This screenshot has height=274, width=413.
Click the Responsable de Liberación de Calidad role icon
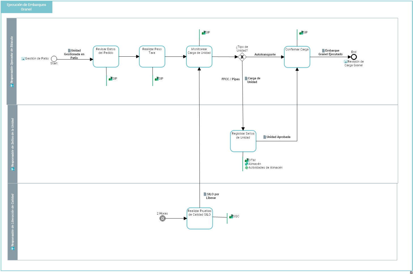pos(12,248)
